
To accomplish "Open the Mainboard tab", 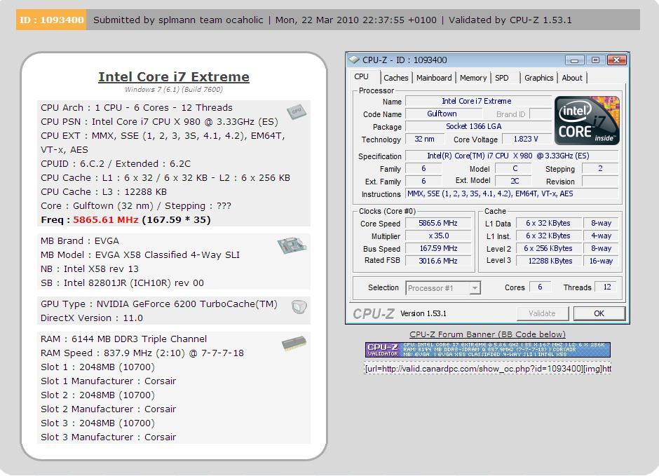I will coord(434,78).
